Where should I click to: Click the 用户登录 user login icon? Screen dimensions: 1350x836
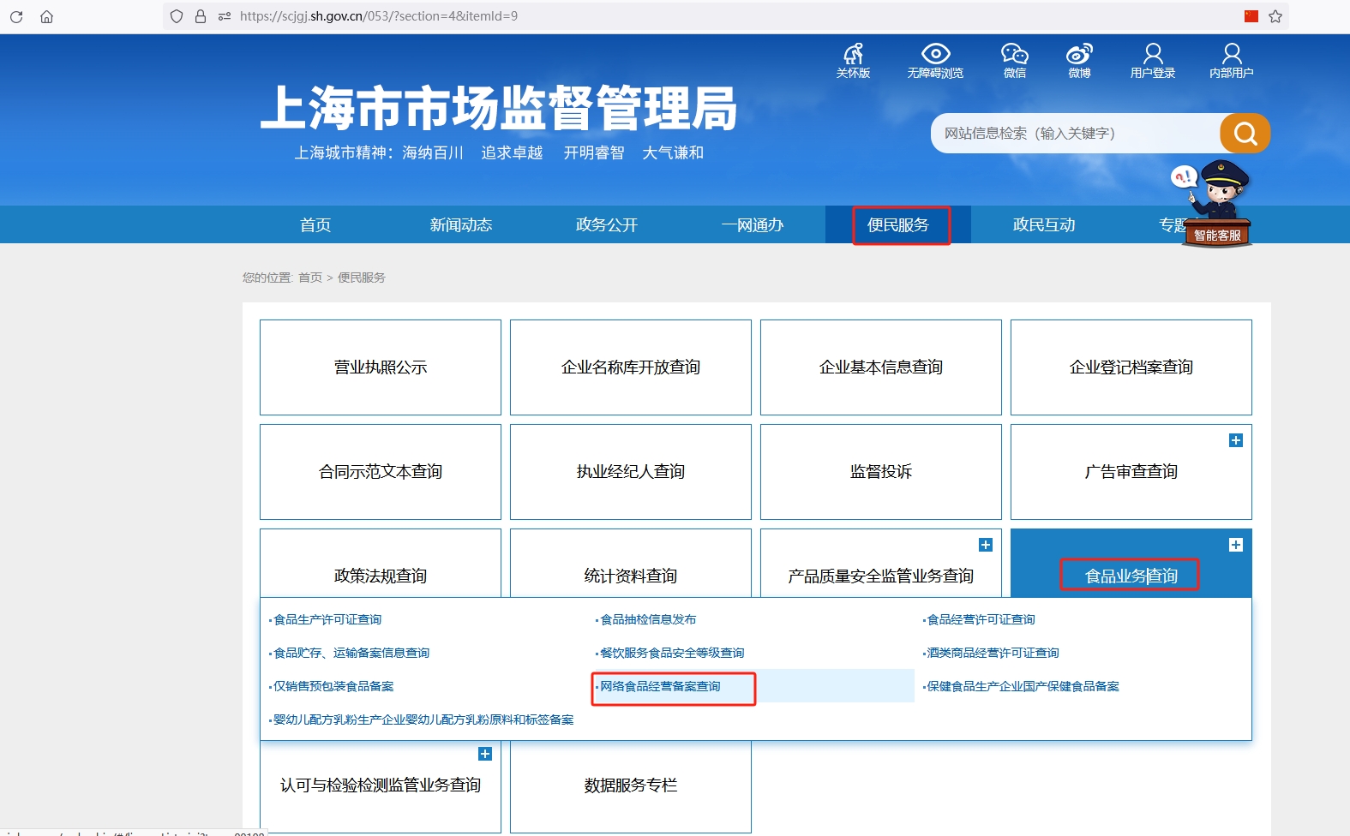1153,55
